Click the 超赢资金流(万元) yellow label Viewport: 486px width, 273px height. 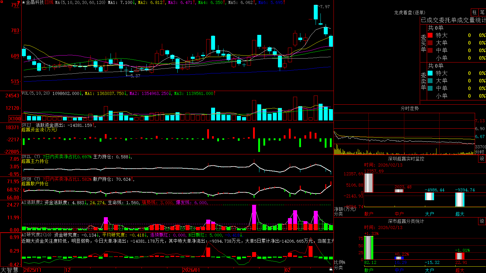(39, 130)
